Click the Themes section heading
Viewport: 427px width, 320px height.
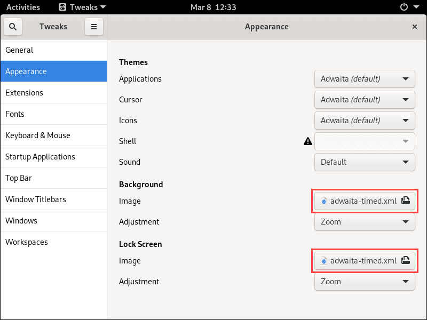133,62
